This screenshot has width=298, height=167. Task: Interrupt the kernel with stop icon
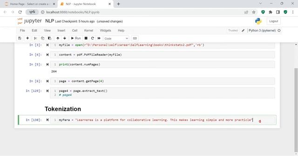coord(86,38)
